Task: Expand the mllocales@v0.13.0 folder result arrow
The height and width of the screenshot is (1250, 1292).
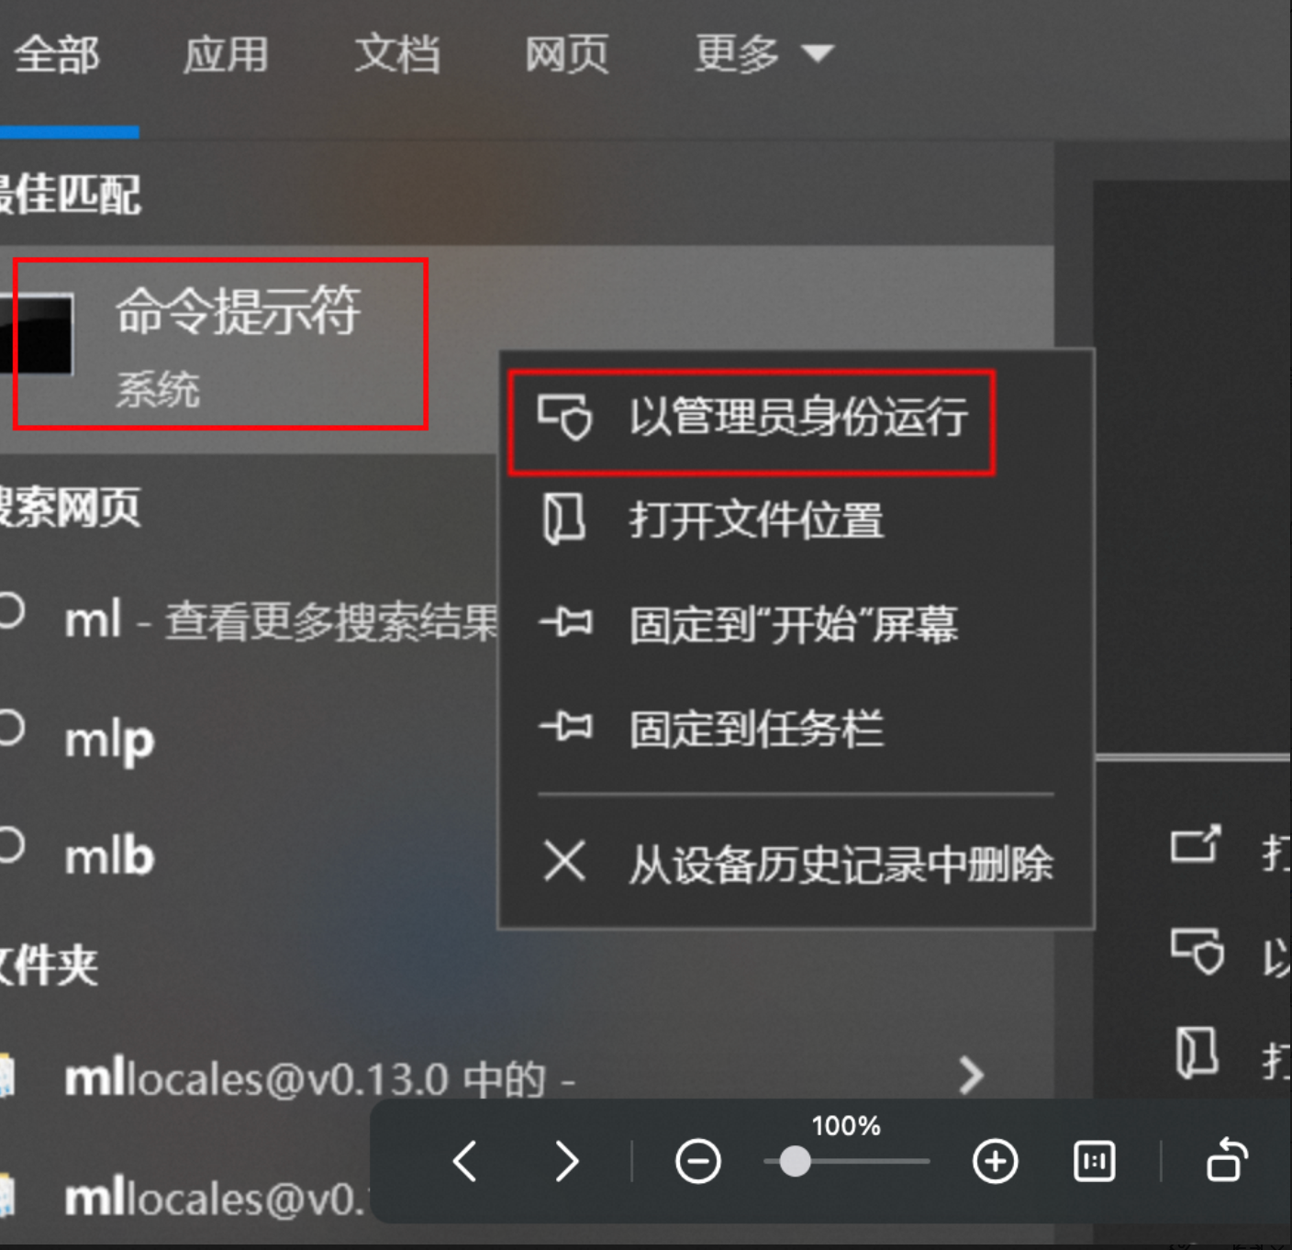Action: click(x=971, y=1075)
